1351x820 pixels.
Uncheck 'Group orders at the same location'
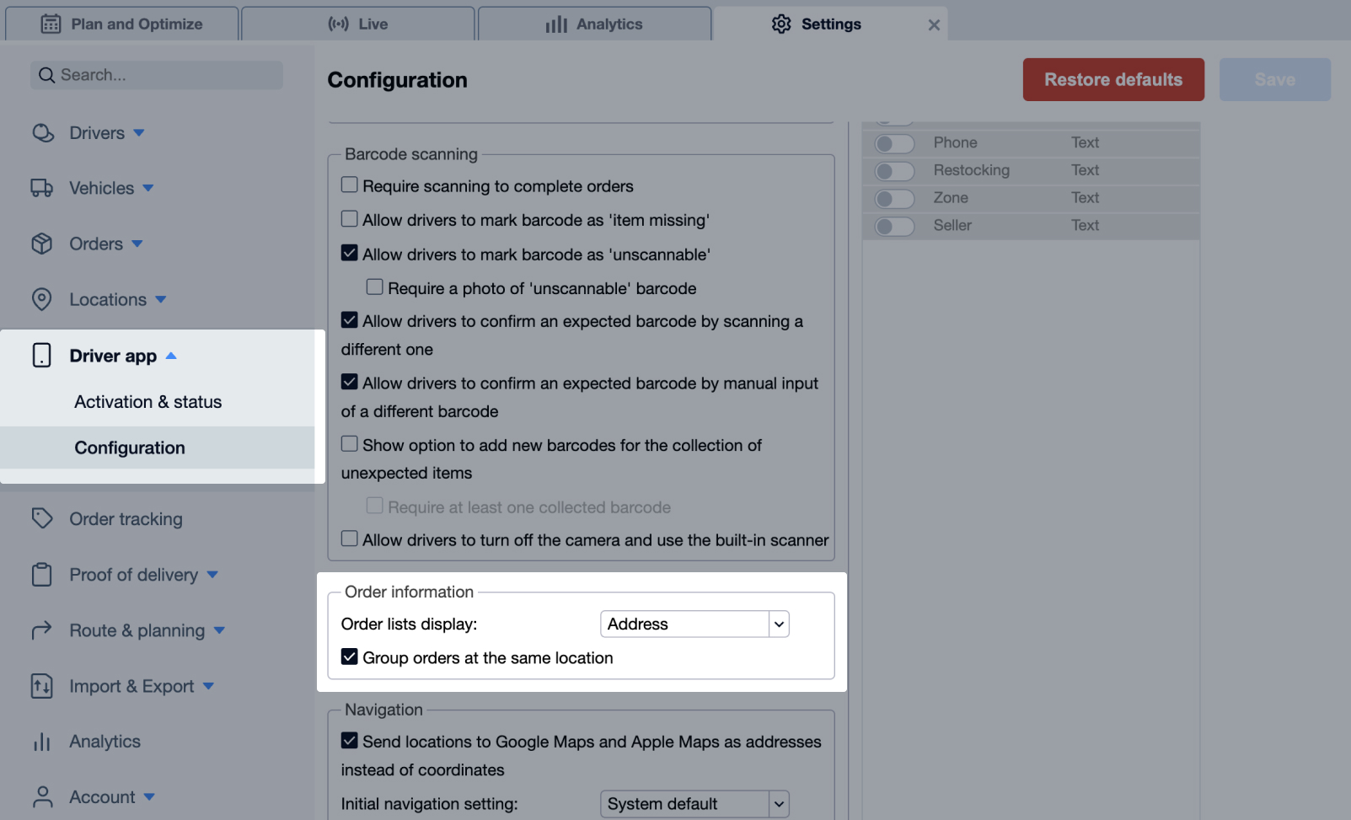click(x=350, y=657)
